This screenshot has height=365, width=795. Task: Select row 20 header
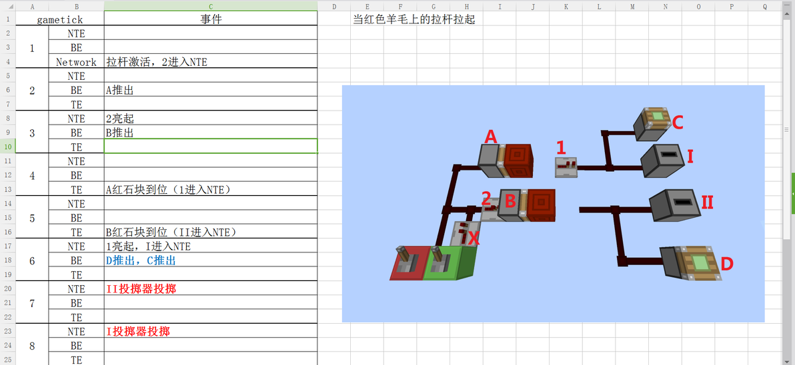pyautogui.click(x=7, y=288)
